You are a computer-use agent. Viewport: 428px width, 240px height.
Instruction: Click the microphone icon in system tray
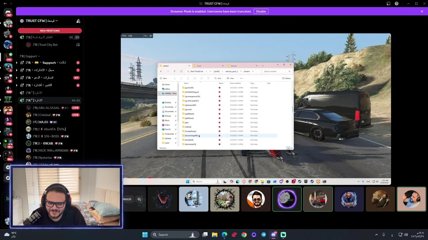tap(384, 235)
